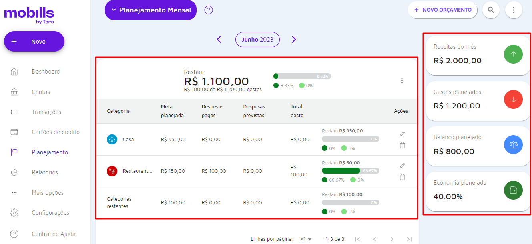Click the Relatórios pie chart icon
The width and height of the screenshot is (532, 244).
(x=14, y=172)
